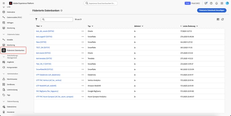Open test_db_oracle (EXT35) database link

[45, 31]
